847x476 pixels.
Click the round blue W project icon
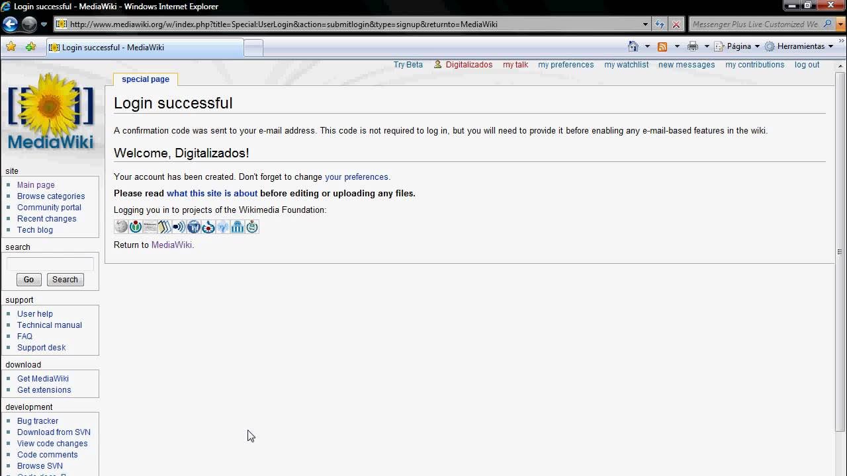pyautogui.click(x=194, y=227)
